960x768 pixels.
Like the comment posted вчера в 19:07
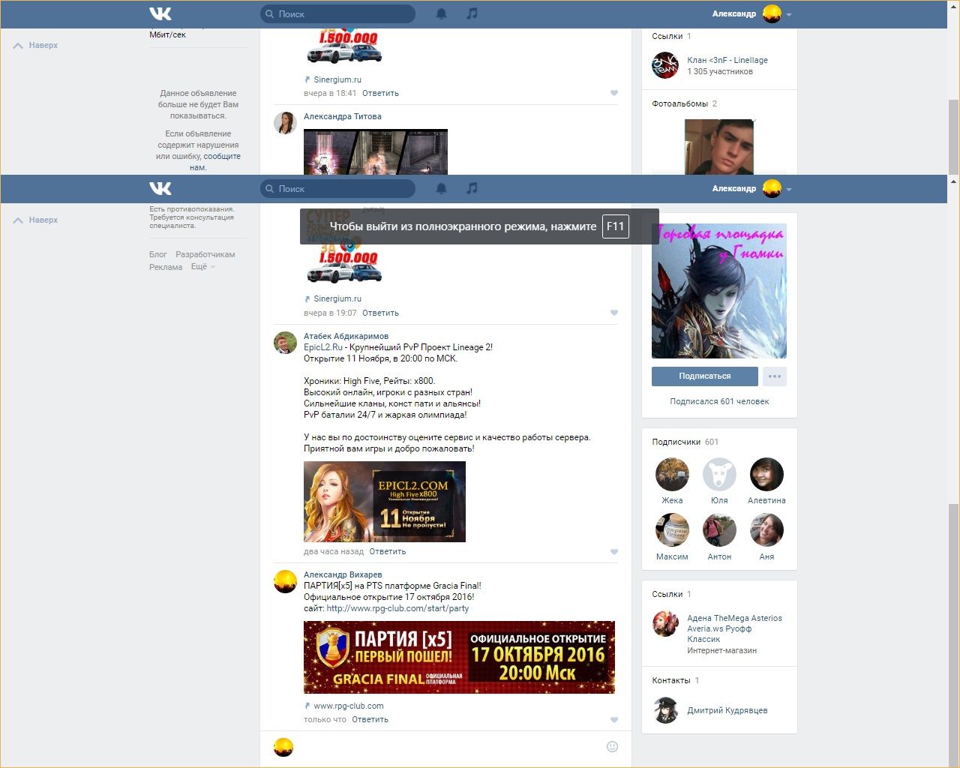(614, 313)
